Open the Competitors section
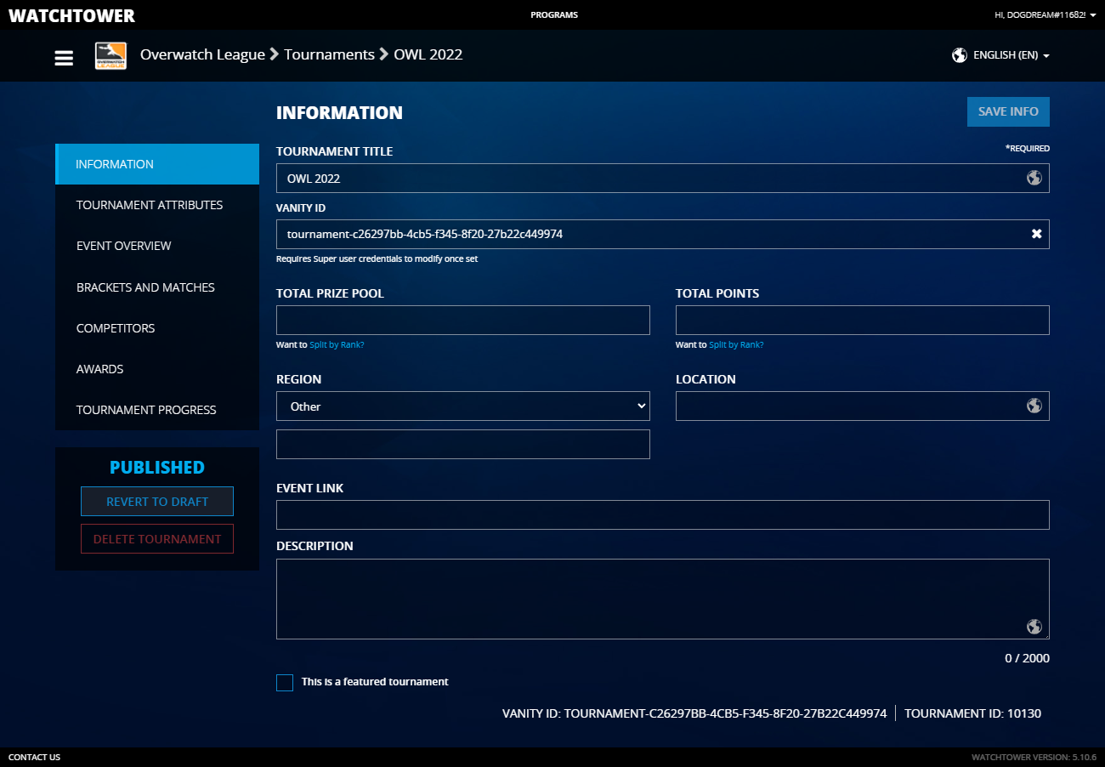Image resolution: width=1105 pixels, height=767 pixels. (x=157, y=328)
